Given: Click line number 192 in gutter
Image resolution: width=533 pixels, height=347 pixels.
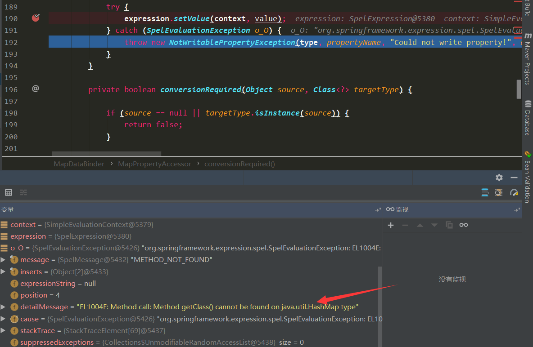Looking at the screenshot, I should click(x=11, y=42).
